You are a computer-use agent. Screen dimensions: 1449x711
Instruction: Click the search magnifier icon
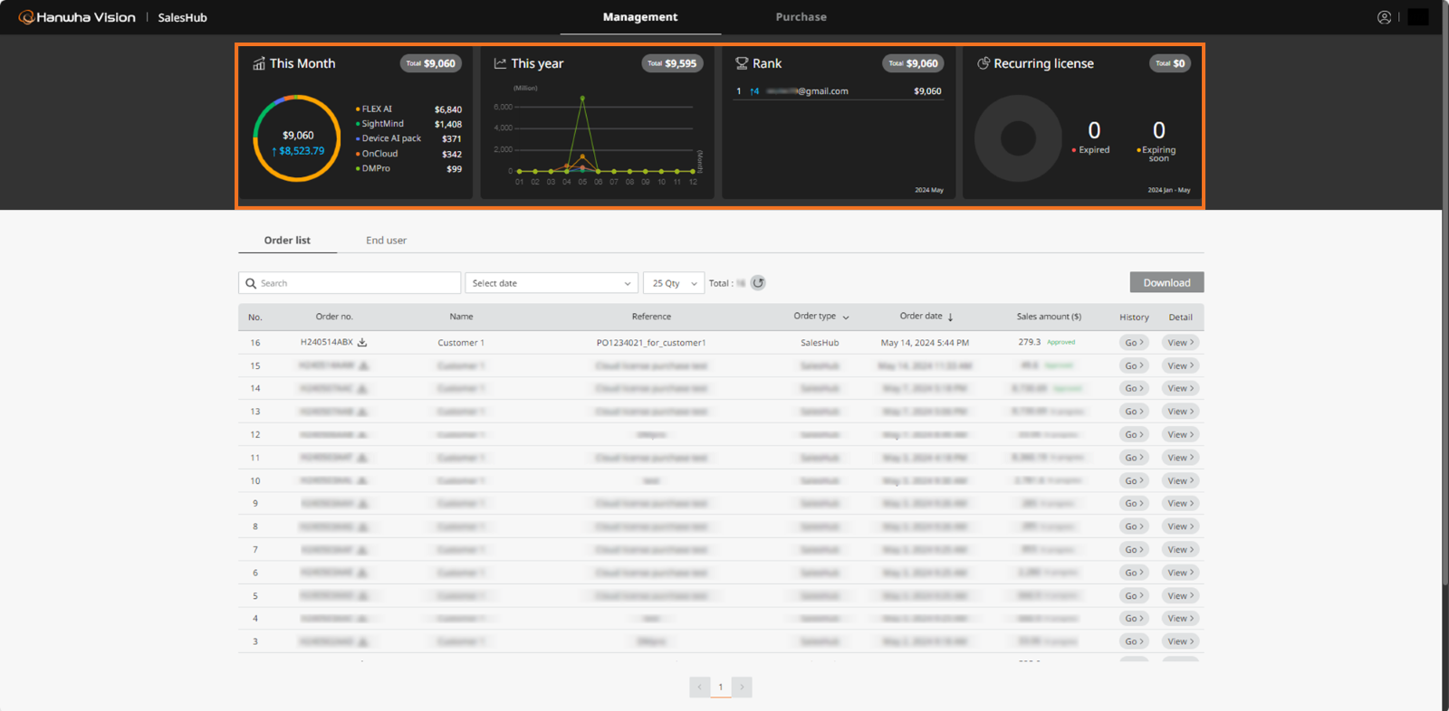click(251, 283)
